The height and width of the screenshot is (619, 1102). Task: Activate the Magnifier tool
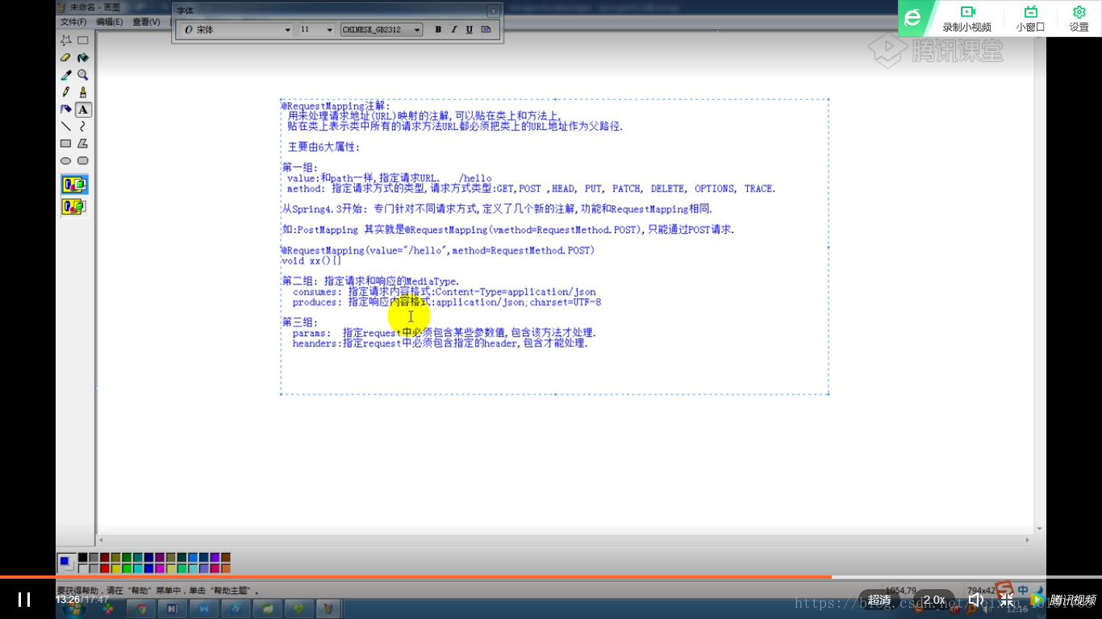coord(83,75)
